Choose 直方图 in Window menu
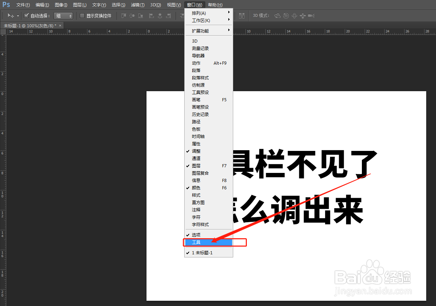 [209, 203]
